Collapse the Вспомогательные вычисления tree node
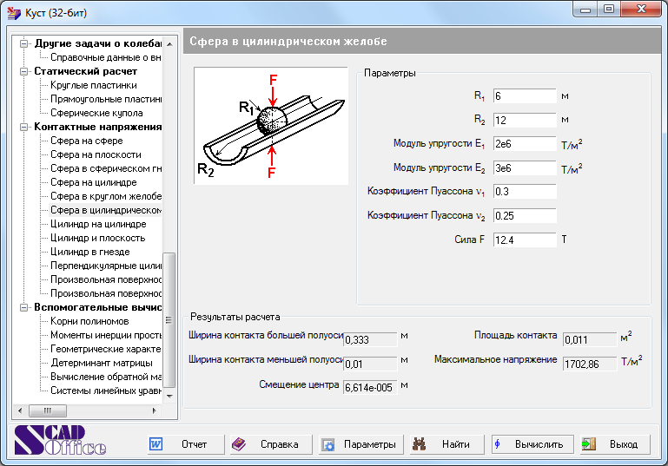Image resolution: width=668 pixels, height=466 pixels. point(25,307)
